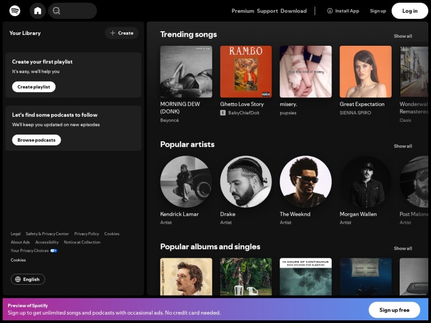
Task: Open MORNING DEW (DONK) cover art
Action: tap(186, 72)
